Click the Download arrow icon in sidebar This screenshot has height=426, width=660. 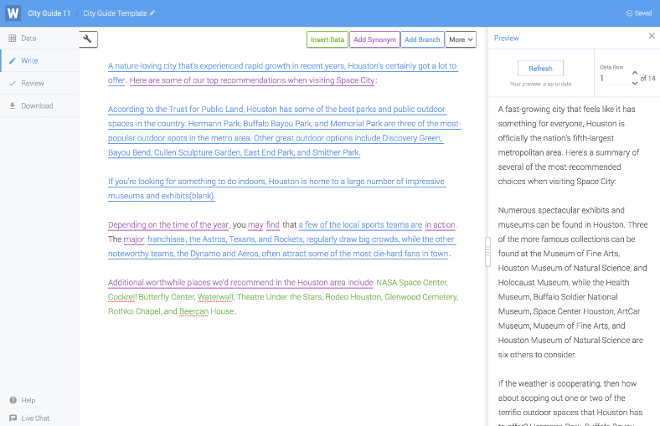13,105
